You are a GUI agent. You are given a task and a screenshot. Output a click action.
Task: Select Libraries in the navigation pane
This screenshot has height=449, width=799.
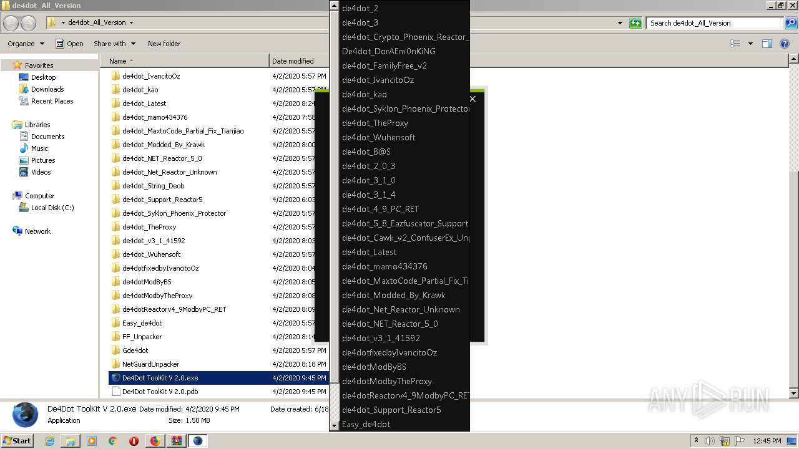[37, 125]
